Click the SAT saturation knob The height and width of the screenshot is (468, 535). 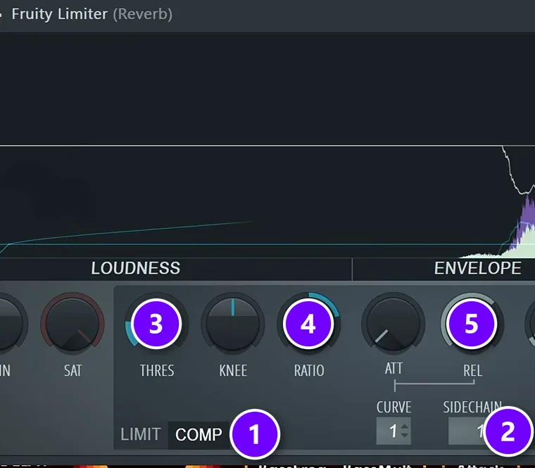(73, 324)
